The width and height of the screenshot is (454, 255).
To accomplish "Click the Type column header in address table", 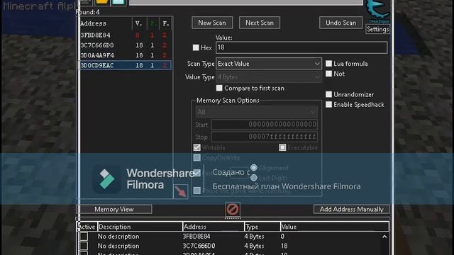I will [x=262, y=227].
